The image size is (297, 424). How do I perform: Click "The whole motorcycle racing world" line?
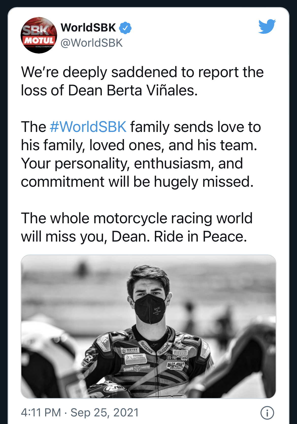pyautogui.click(x=137, y=218)
